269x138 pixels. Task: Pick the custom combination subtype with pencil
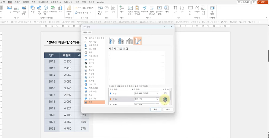click(x=138, y=41)
